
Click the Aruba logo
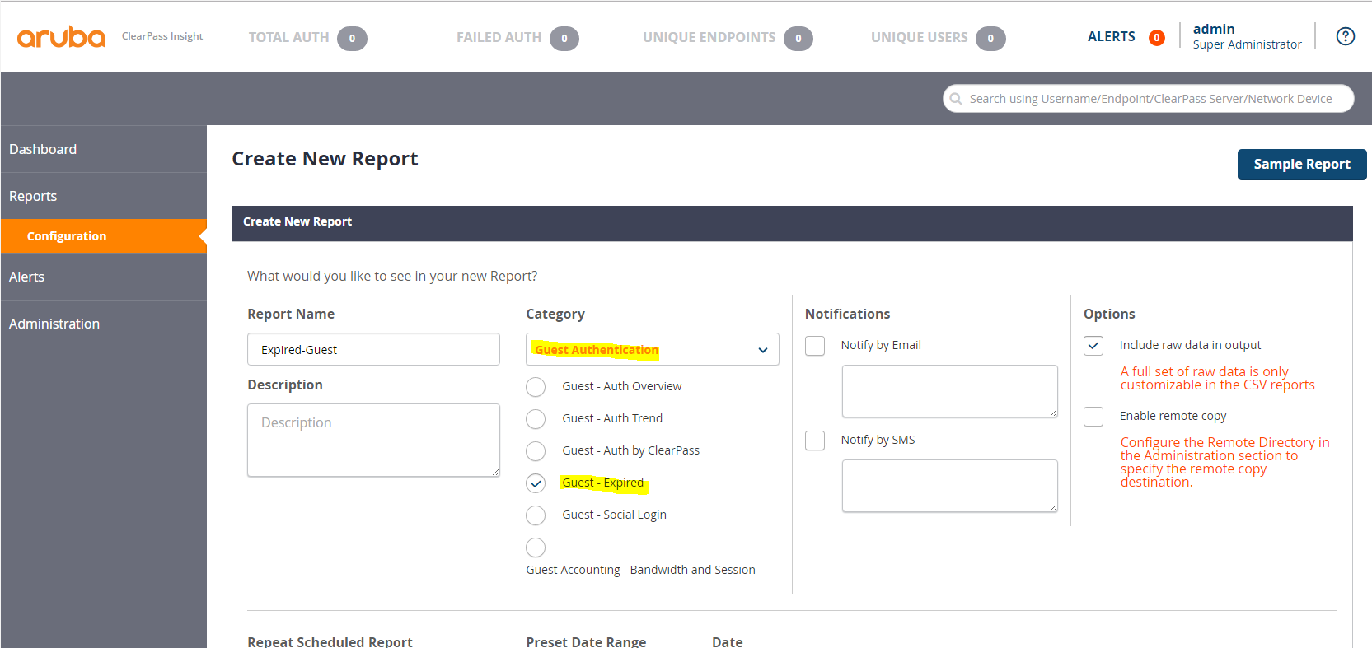pyautogui.click(x=61, y=37)
